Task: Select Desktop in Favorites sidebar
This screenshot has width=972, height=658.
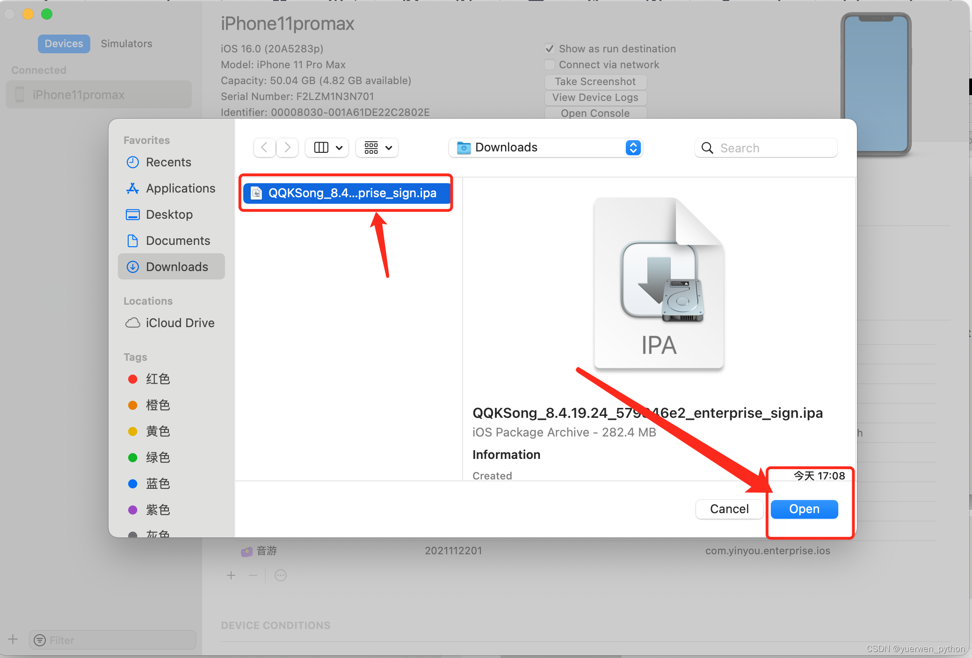Action: pyautogui.click(x=169, y=215)
